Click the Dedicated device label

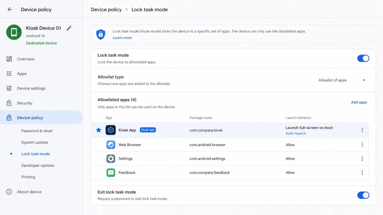41,43
